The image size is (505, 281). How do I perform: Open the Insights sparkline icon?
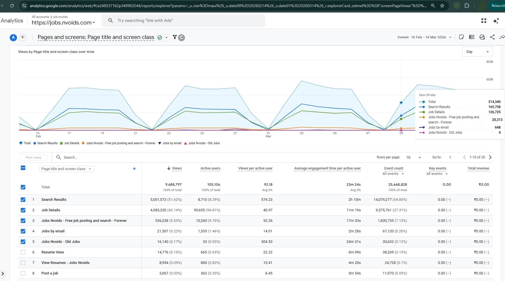502,37
